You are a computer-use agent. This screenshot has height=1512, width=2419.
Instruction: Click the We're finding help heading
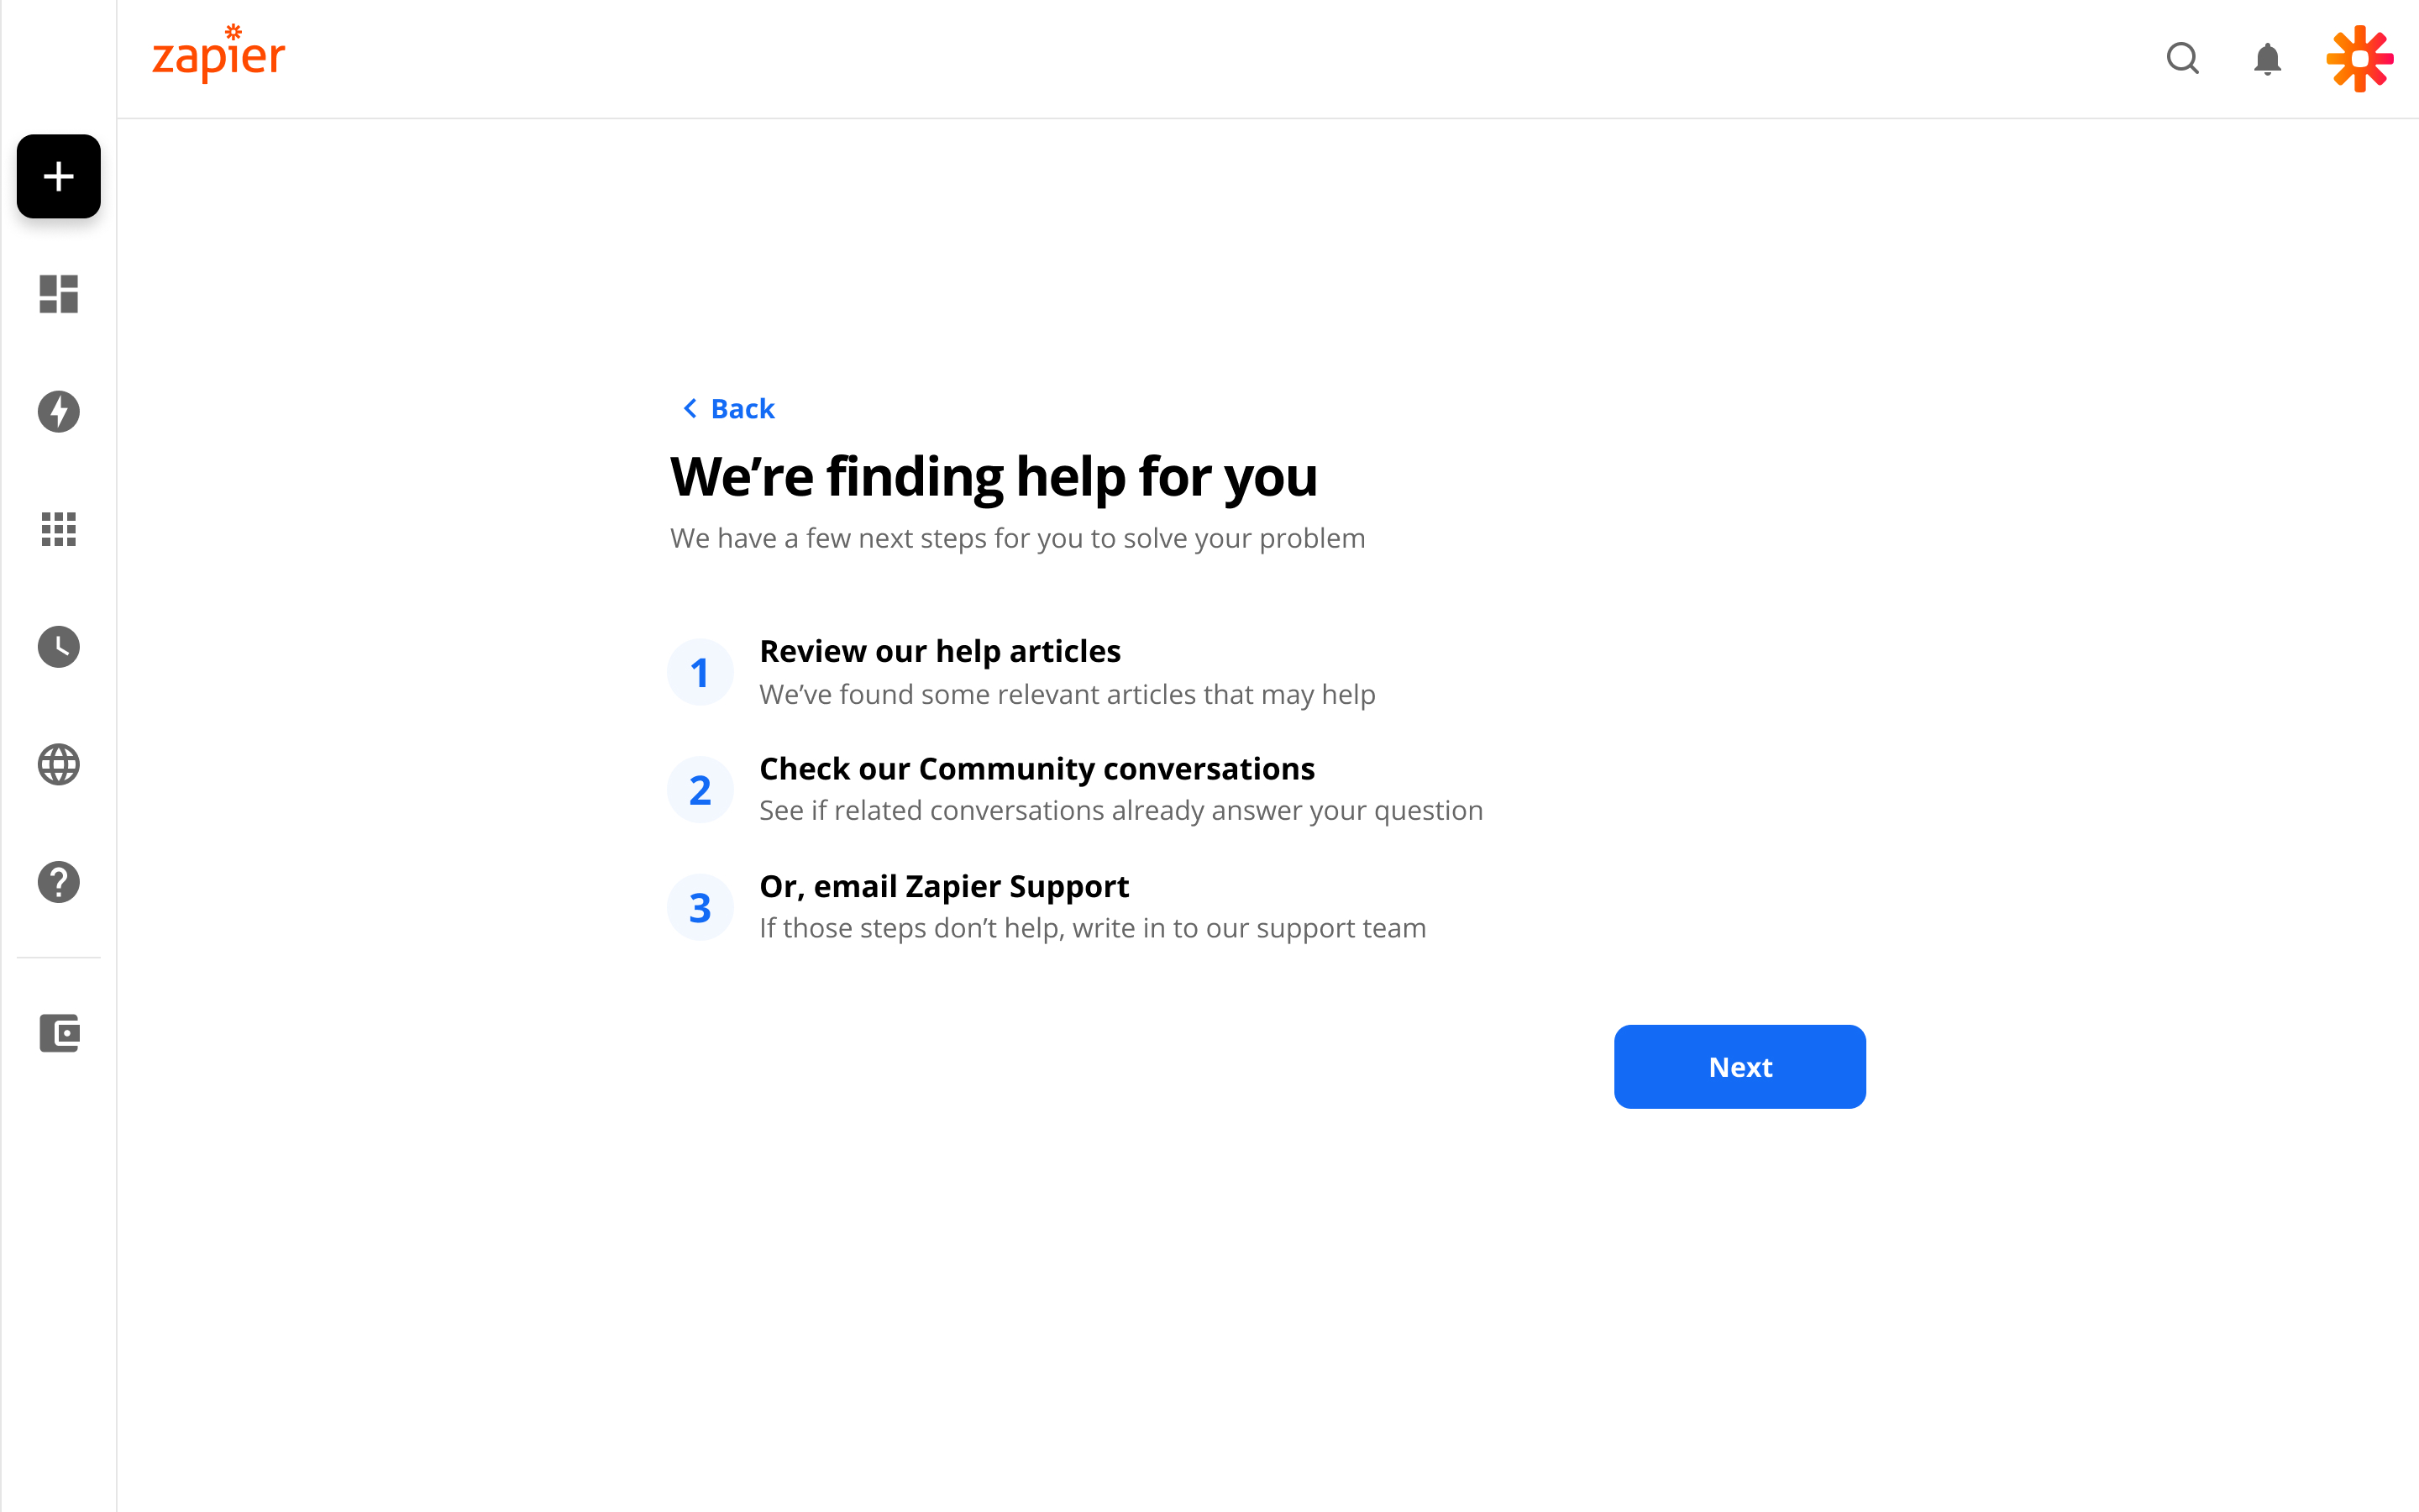click(x=994, y=477)
